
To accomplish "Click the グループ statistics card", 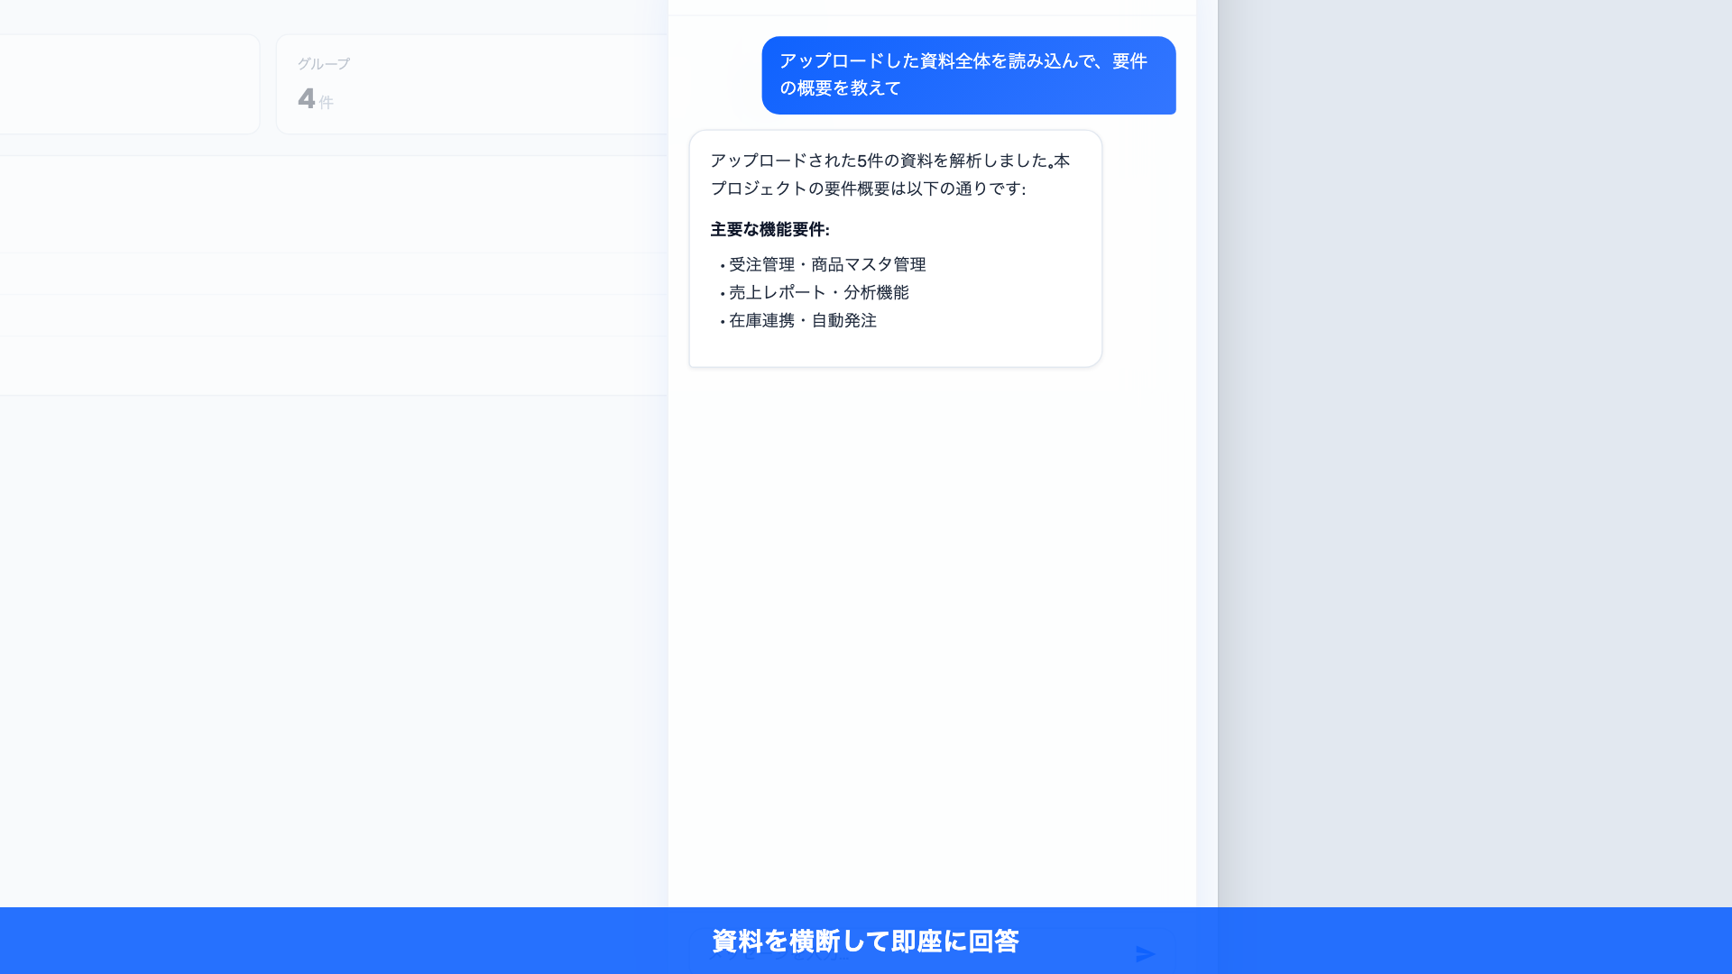I will click(x=469, y=83).
